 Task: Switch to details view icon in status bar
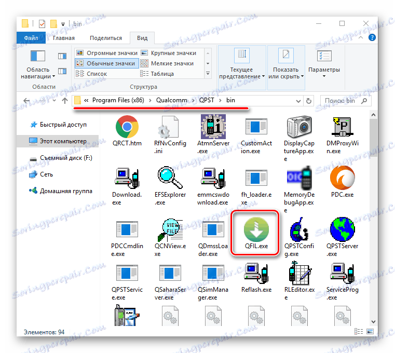[359, 332]
